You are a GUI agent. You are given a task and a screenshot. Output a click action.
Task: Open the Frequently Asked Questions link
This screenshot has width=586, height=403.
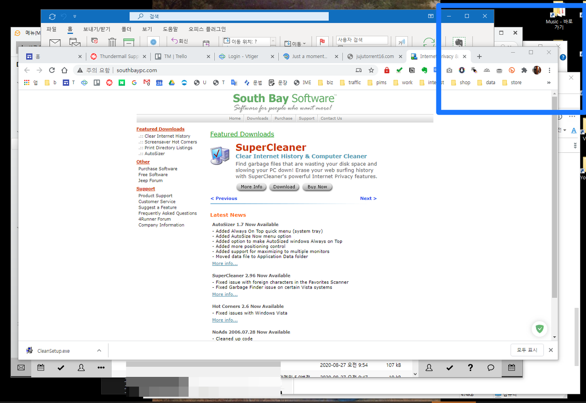[168, 213]
